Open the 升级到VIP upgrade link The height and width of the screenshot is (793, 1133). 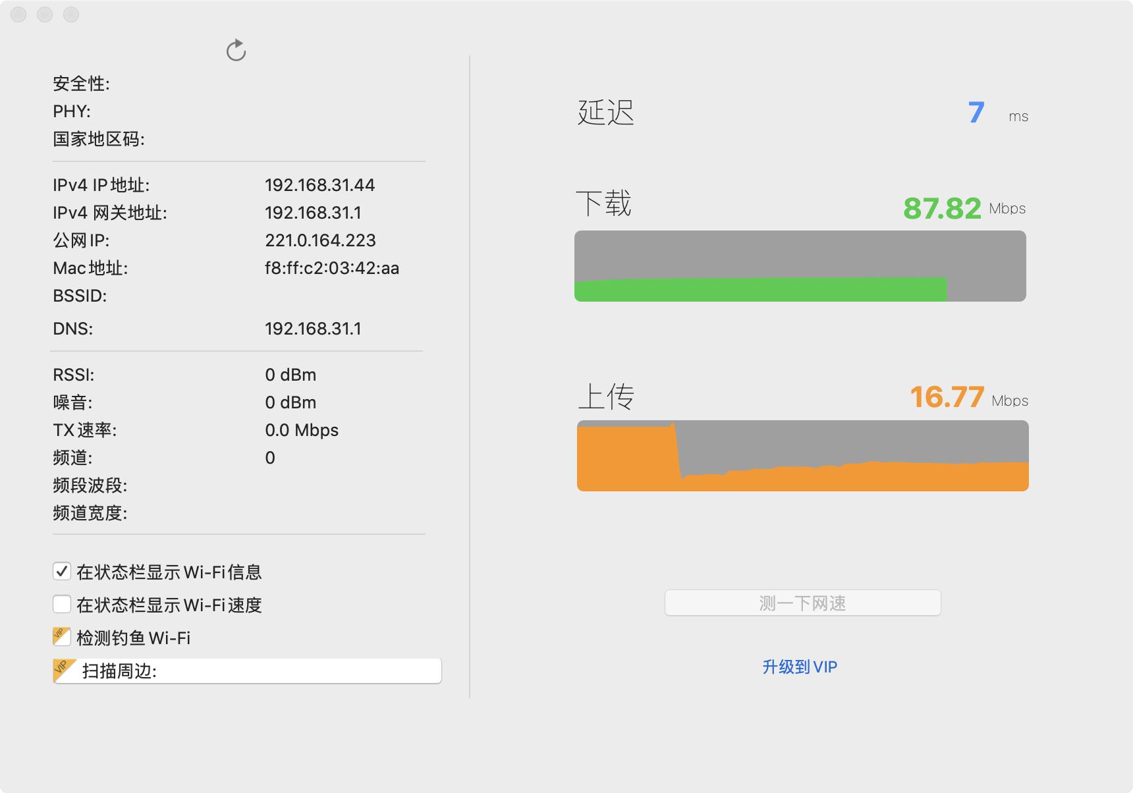[x=800, y=667]
